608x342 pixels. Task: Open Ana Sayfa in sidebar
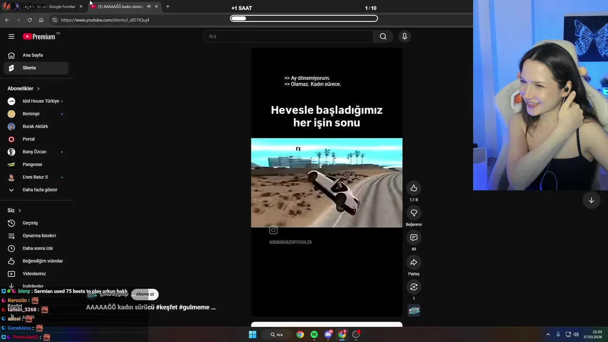36,55
